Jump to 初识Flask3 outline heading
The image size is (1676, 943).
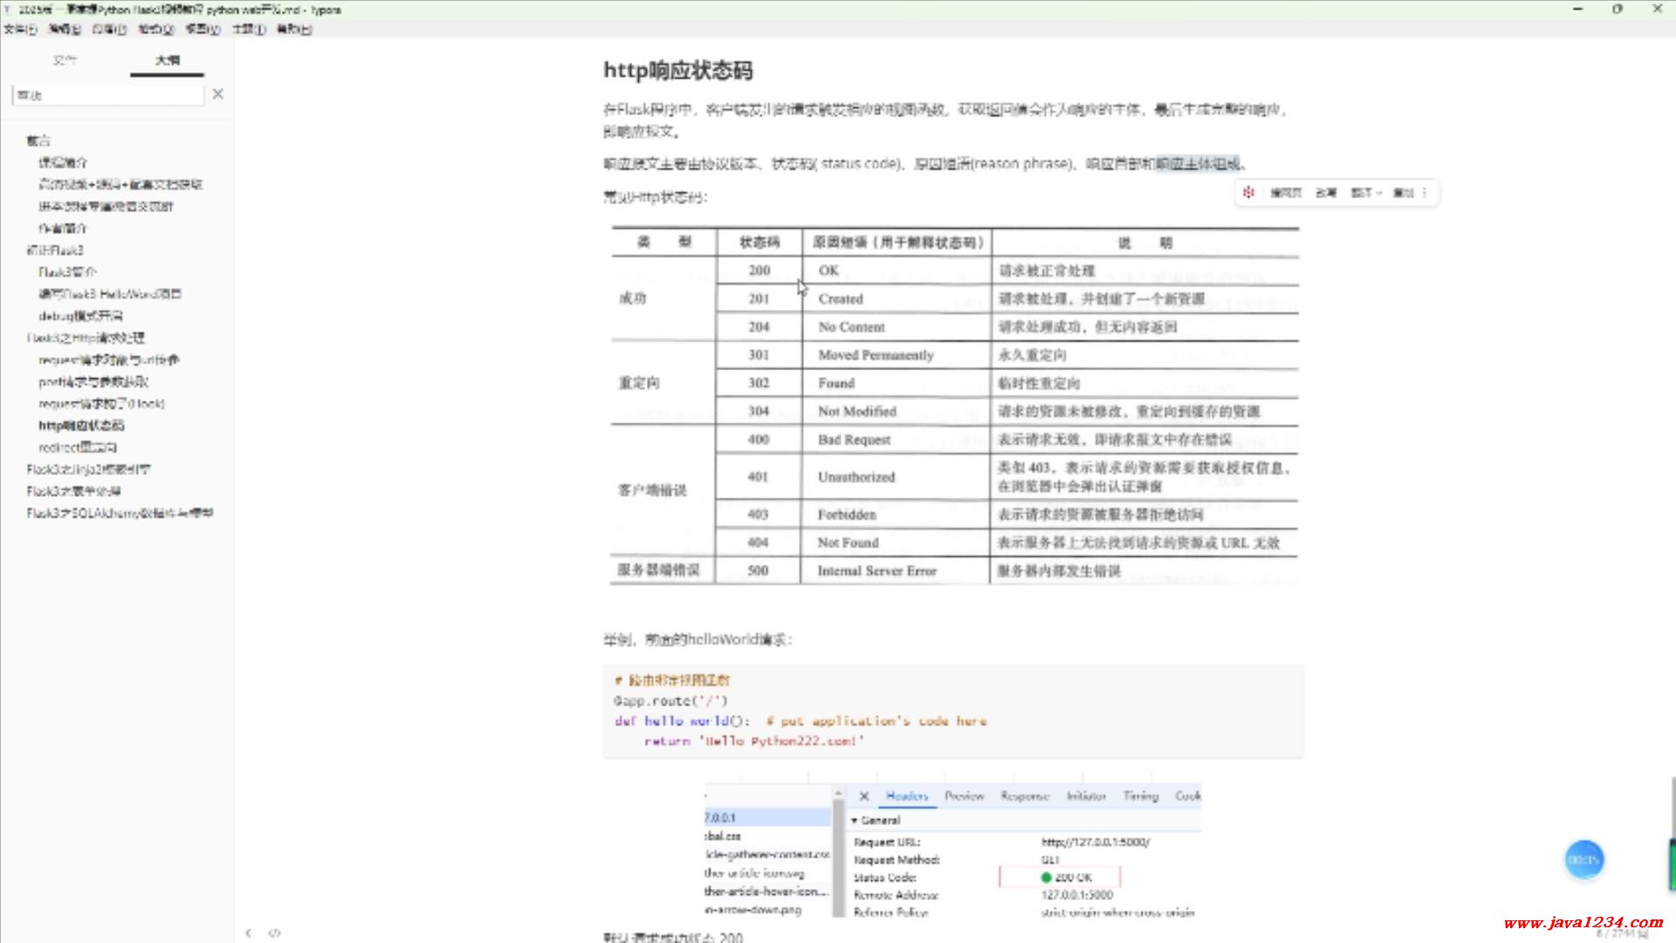55,250
